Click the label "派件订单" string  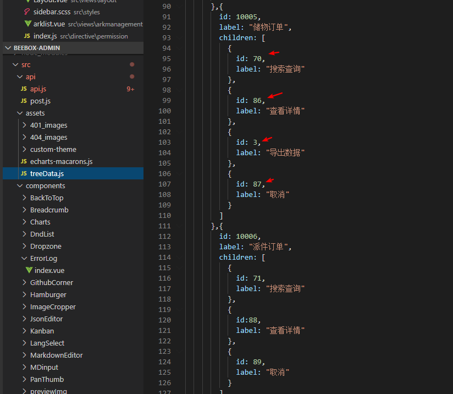(268, 247)
